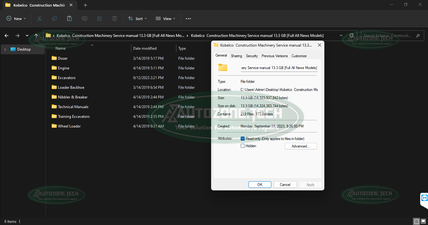Click the Paste clipboard icon

(x=70, y=19)
